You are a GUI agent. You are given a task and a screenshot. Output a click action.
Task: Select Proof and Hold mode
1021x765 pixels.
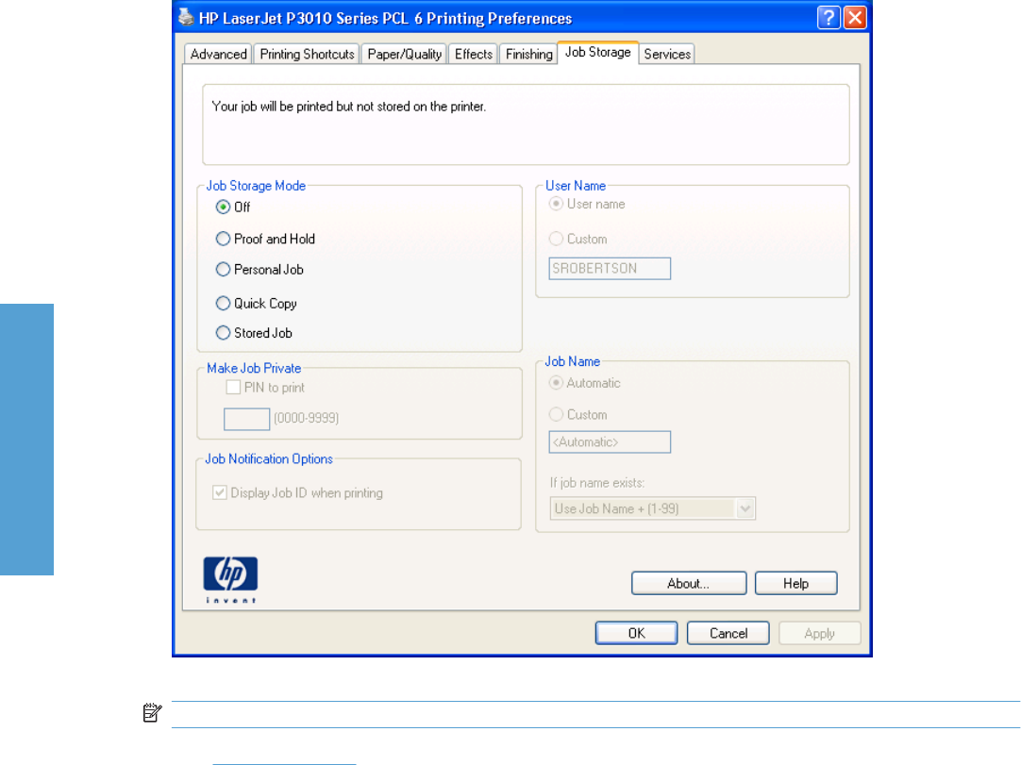point(223,239)
